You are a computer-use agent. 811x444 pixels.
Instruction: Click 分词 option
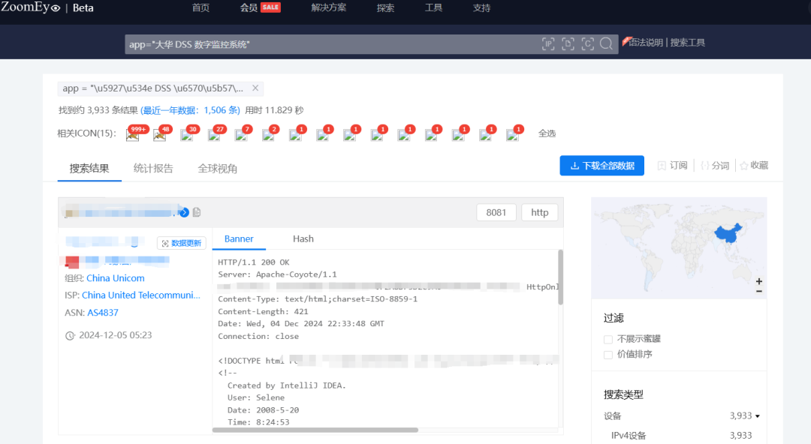pos(715,166)
